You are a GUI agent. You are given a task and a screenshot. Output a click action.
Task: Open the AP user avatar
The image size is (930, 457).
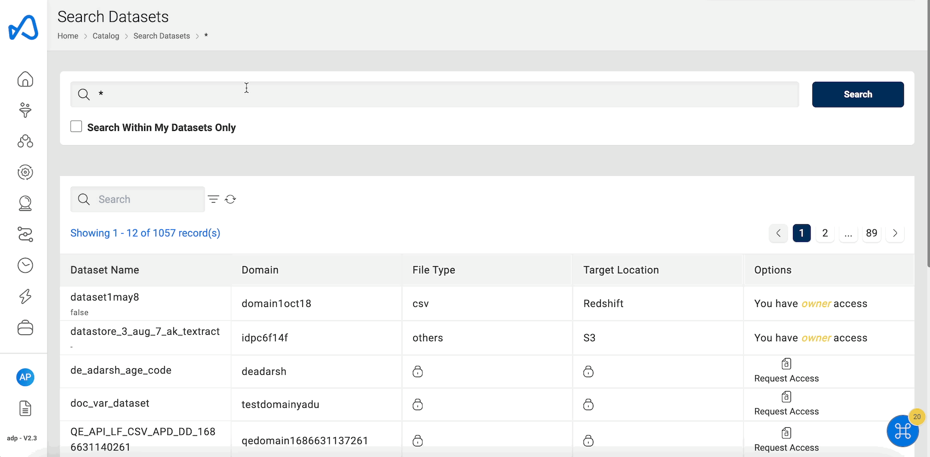click(25, 377)
